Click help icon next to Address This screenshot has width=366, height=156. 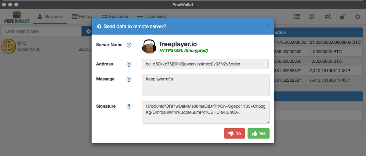[129, 64]
